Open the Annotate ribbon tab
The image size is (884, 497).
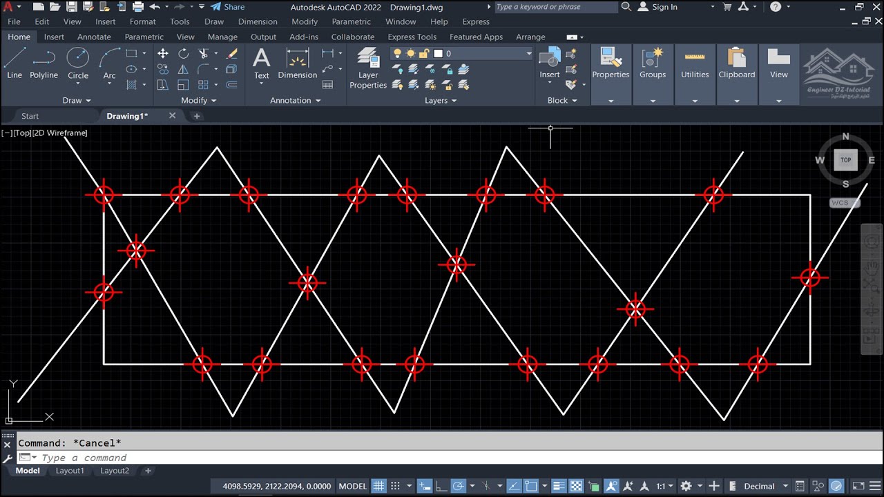coord(94,37)
